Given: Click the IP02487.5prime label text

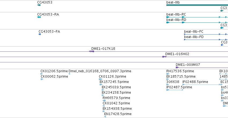Looking at the screenshot, I should 179,87.
